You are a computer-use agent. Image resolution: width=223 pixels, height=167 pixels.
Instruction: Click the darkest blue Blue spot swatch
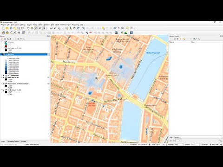(6, 73)
